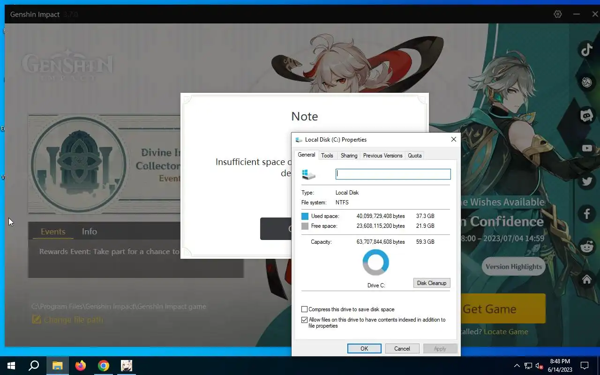Image resolution: width=600 pixels, height=375 pixels.
Task: Open the notification center icon
Action: 585,366
